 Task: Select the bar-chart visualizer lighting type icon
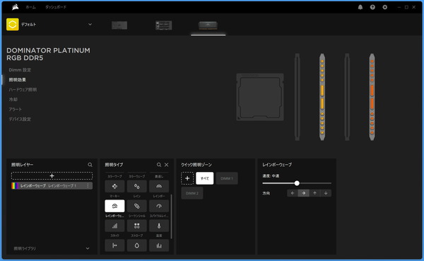pyautogui.click(x=159, y=245)
